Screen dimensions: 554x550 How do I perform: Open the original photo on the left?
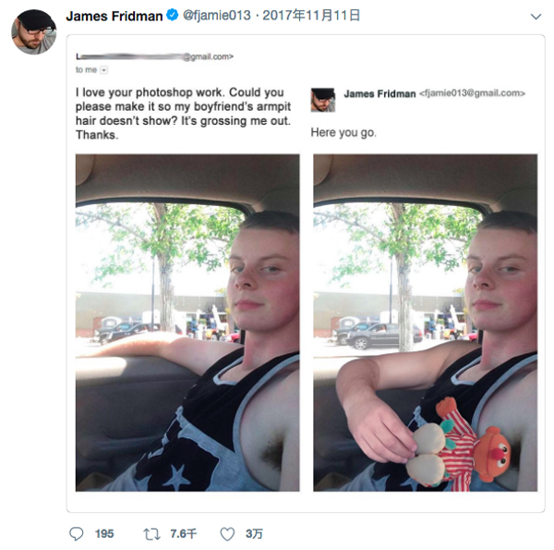coord(187,322)
